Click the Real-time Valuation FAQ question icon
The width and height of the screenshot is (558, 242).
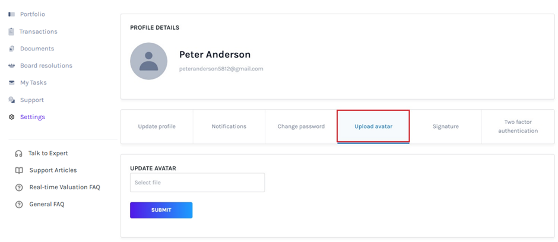(x=19, y=187)
